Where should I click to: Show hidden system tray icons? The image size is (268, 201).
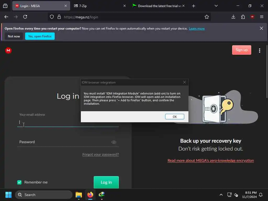pyautogui.click(x=221, y=195)
